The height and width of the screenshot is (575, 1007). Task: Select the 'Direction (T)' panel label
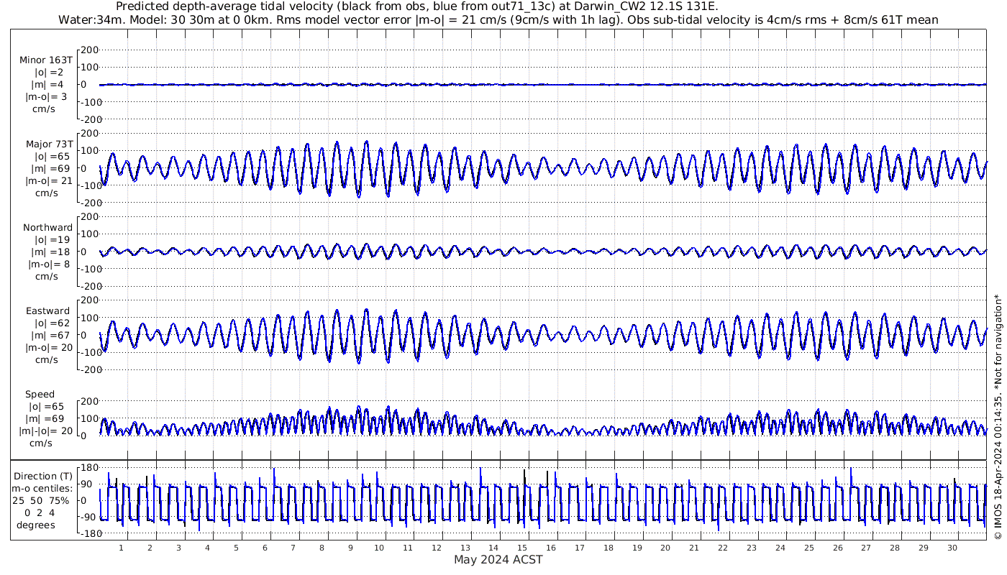(43, 477)
